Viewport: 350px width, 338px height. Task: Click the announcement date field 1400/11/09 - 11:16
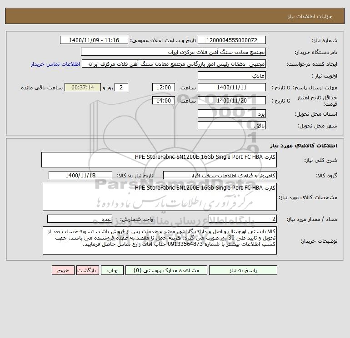[94, 40]
